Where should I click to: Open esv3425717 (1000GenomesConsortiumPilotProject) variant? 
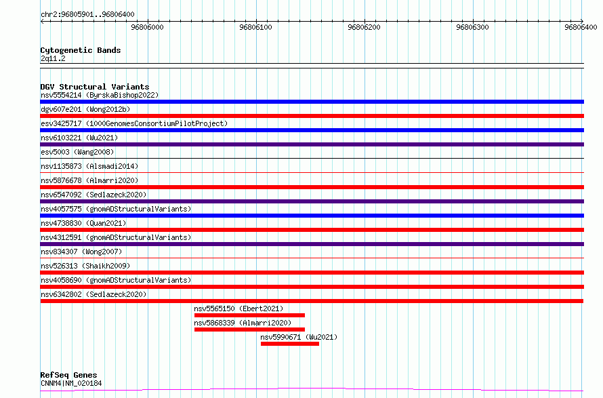[x=134, y=123]
